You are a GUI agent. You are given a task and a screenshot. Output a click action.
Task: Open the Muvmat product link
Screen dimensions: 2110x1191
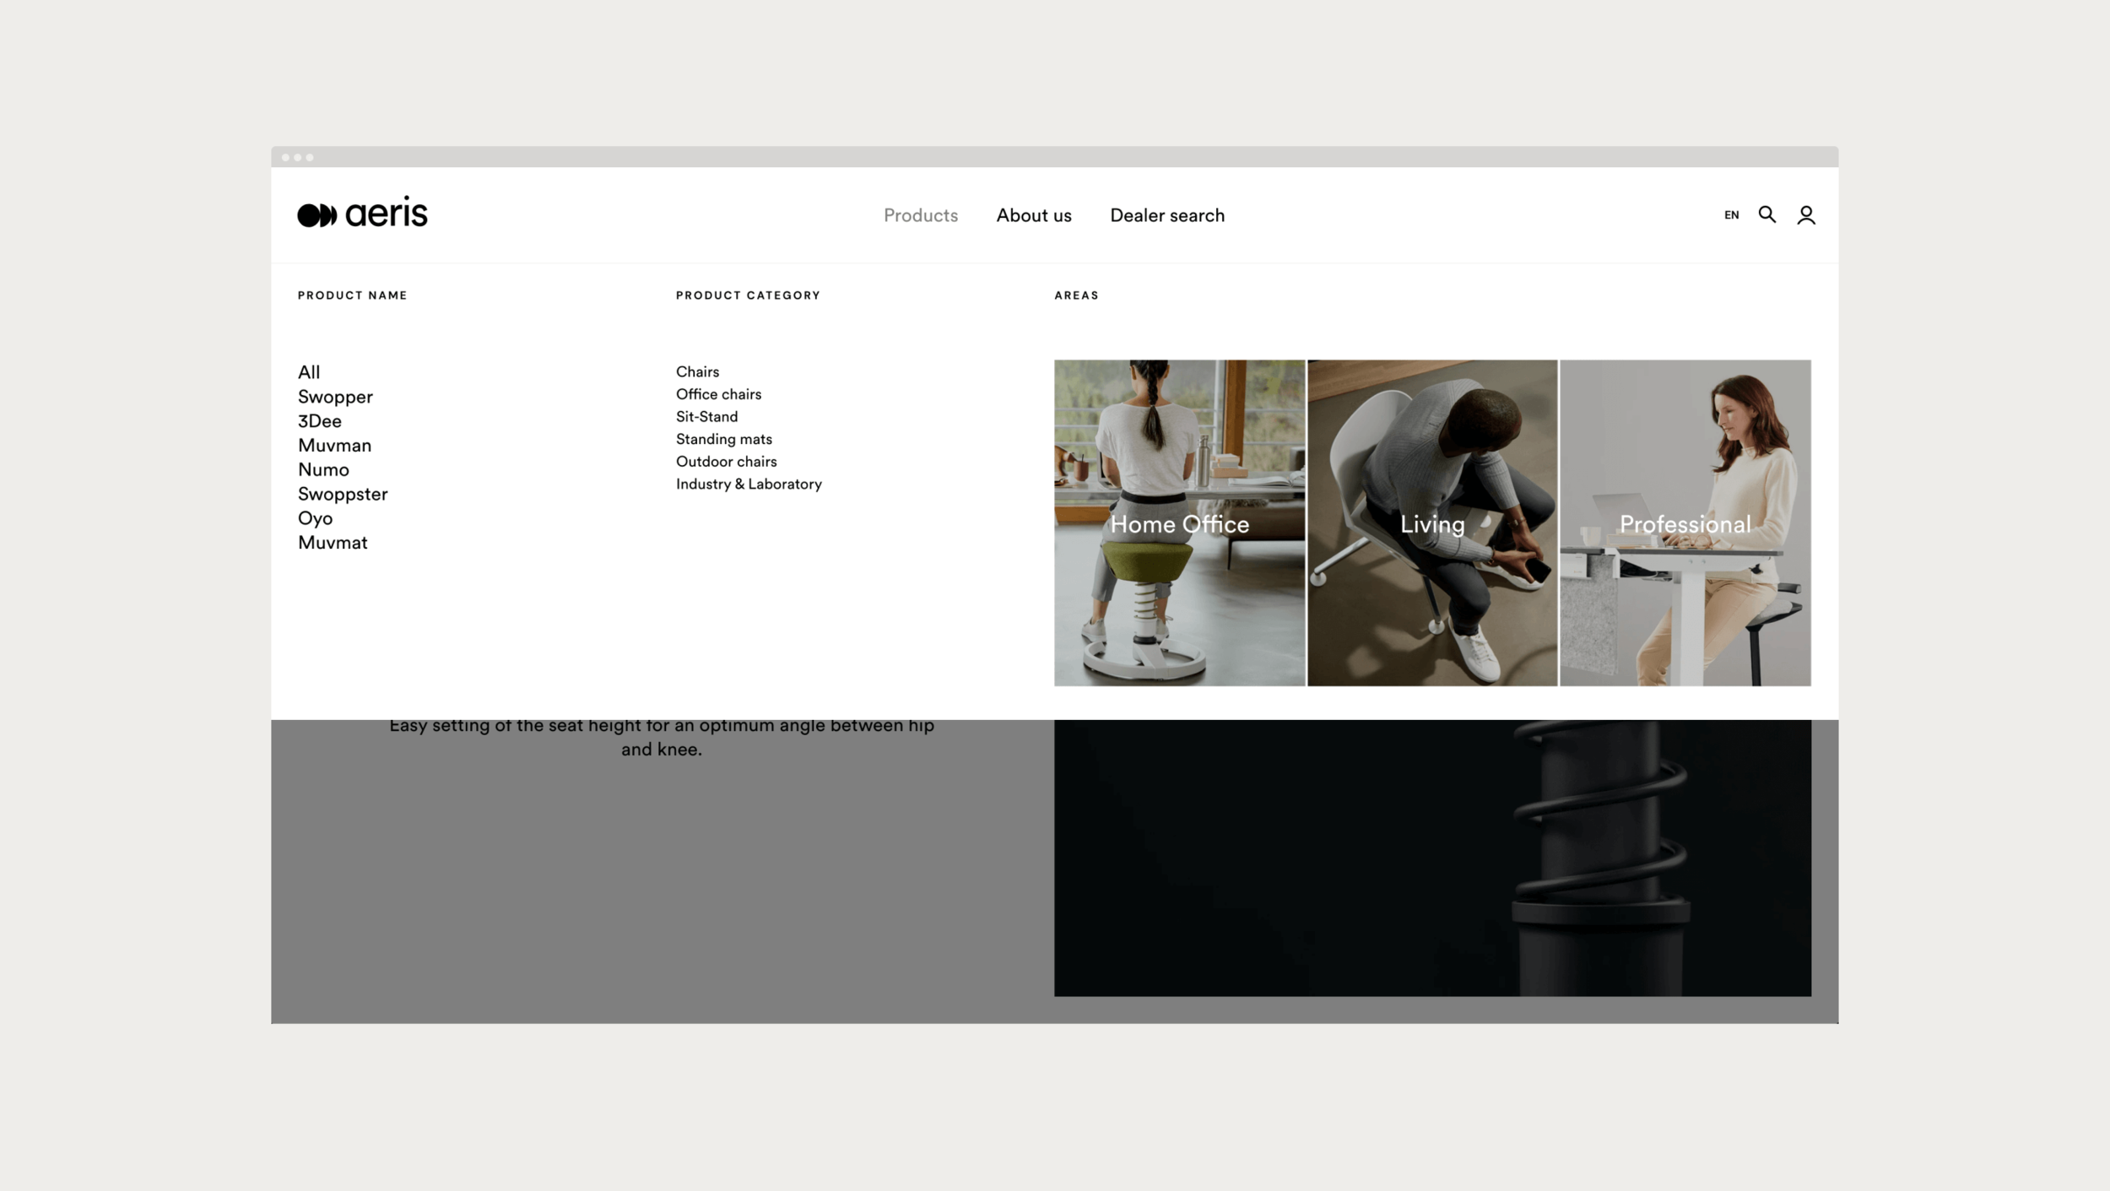point(333,543)
